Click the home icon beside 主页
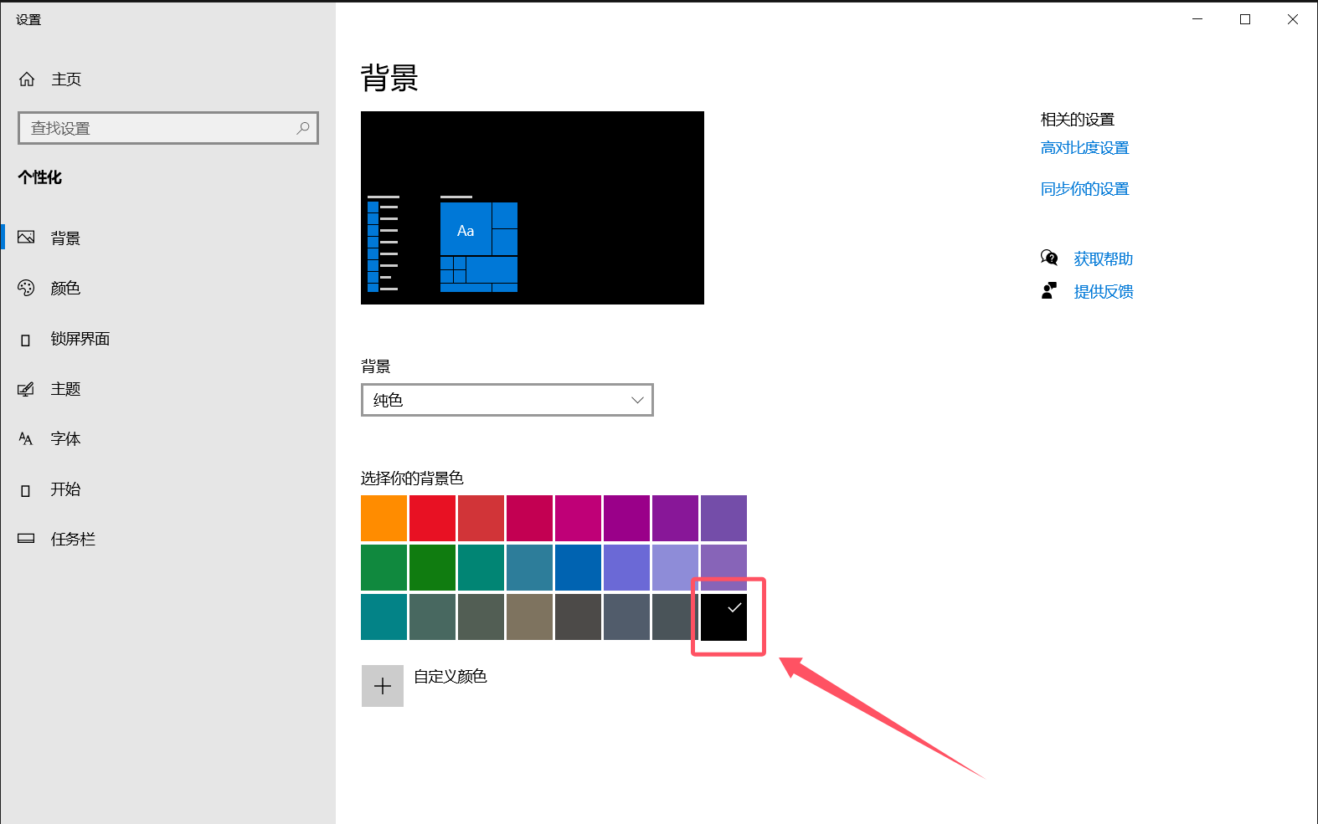Screen dimensions: 1318x824 click(27, 79)
